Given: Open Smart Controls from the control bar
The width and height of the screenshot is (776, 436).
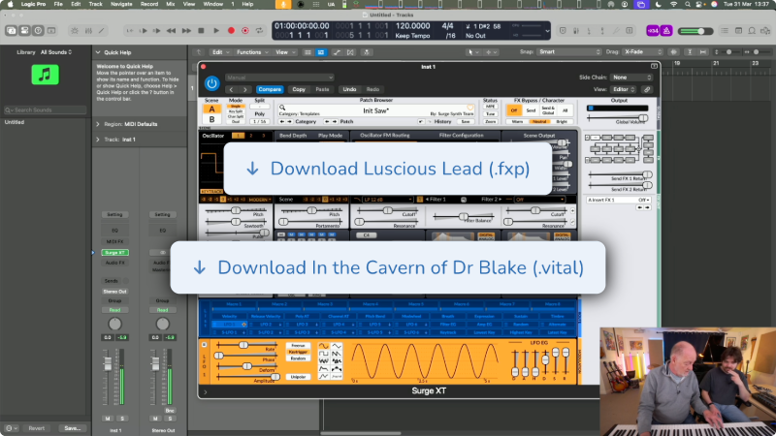Looking at the screenshot, I should (x=75, y=31).
